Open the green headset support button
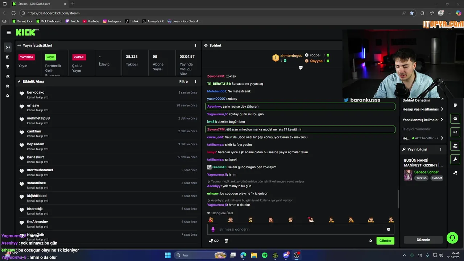464x261 pixels. [452, 238]
